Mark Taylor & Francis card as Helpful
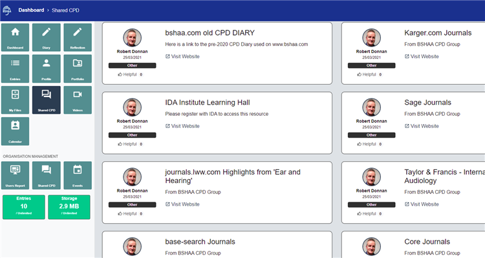This screenshot has width=485, height=258. point(370,213)
